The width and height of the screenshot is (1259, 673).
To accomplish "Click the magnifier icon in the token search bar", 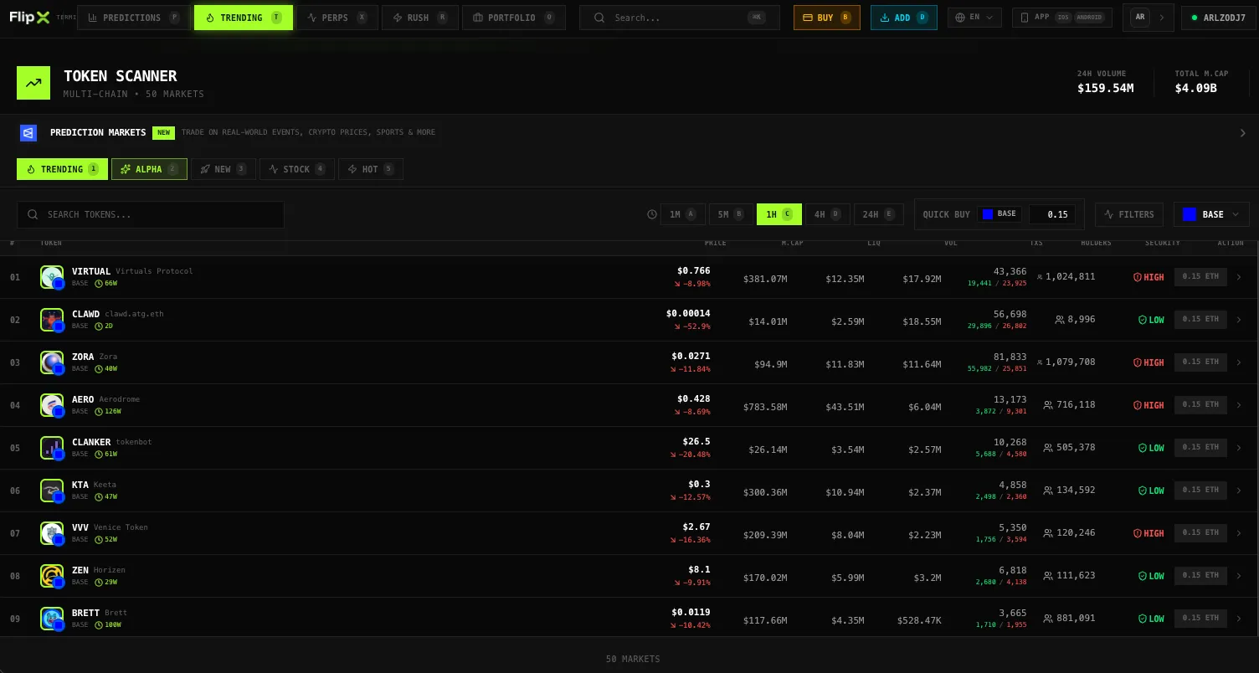I will [x=33, y=214].
